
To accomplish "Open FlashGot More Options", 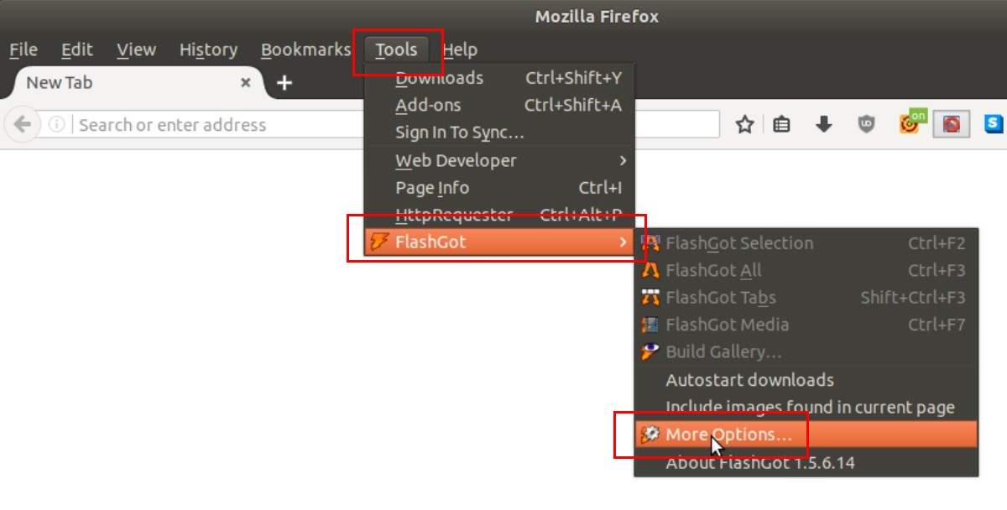I will click(x=806, y=435).
